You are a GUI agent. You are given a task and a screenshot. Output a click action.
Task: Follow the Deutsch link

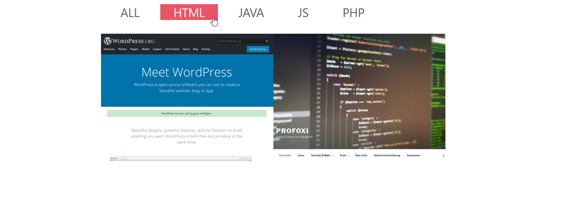(x=195, y=113)
